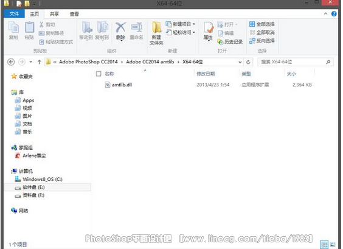Create a New folder (新建文件夹)

156,33
